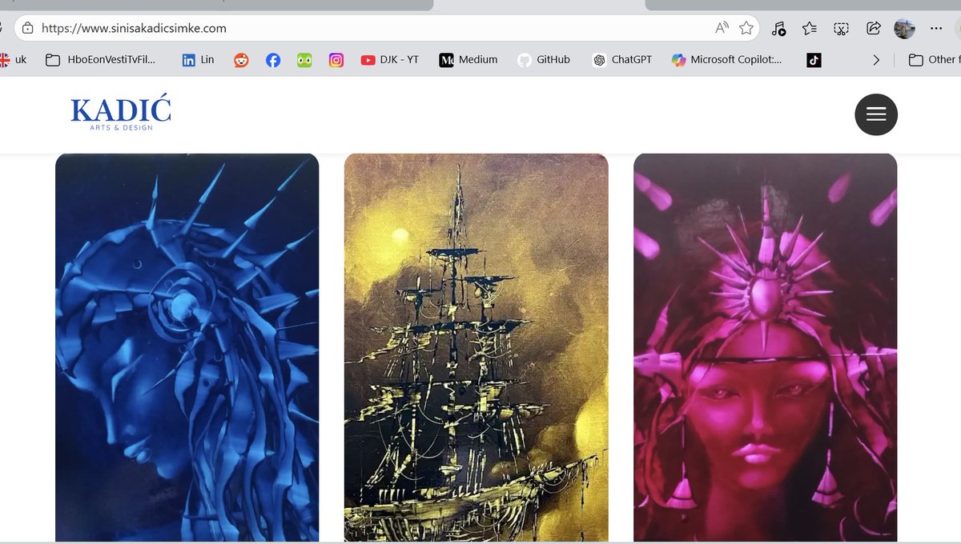Open the browser profile avatar
Viewport: 961px width, 544px height.
click(x=904, y=29)
